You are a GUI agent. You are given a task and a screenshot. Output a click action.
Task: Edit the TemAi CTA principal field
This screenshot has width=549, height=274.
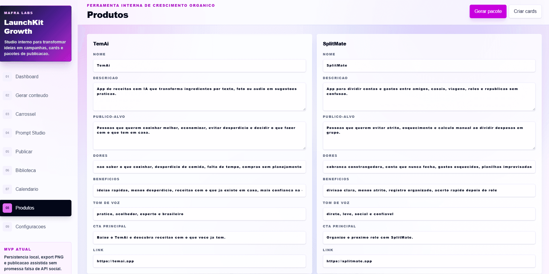(x=199, y=238)
